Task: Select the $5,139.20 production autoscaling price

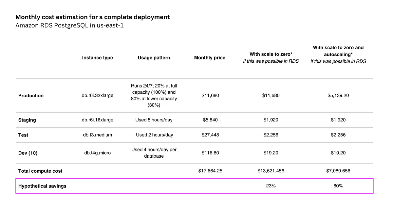Action: point(338,96)
